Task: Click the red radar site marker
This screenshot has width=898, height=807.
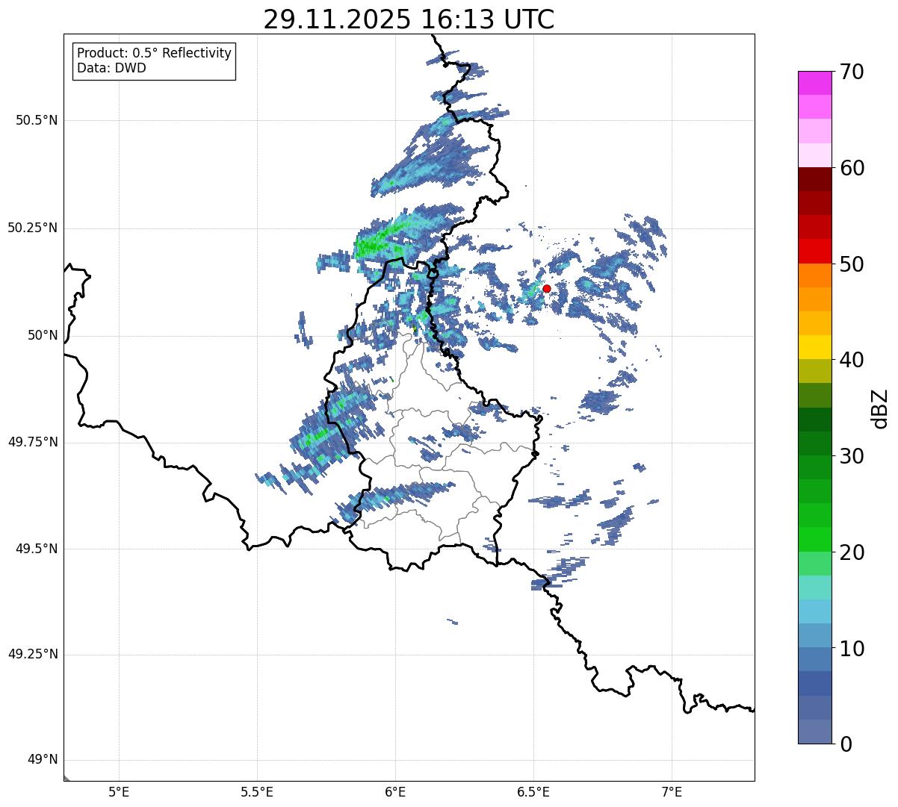Action: [x=546, y=288]
